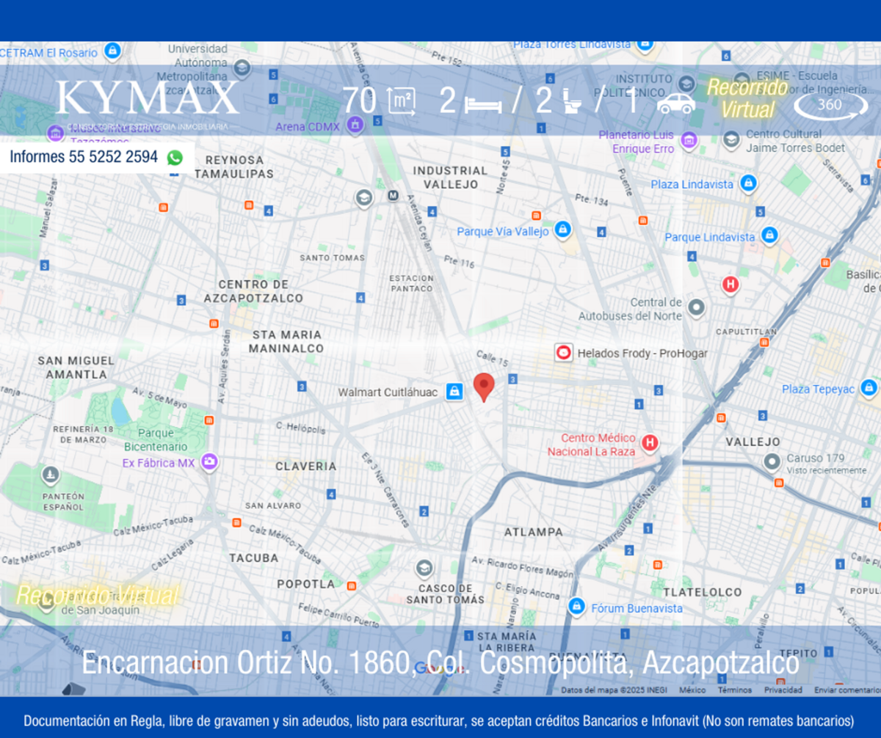Screen dimensions: 881x738
Task: Click the Términos link in map footer
Action: (x=735, y=690)
